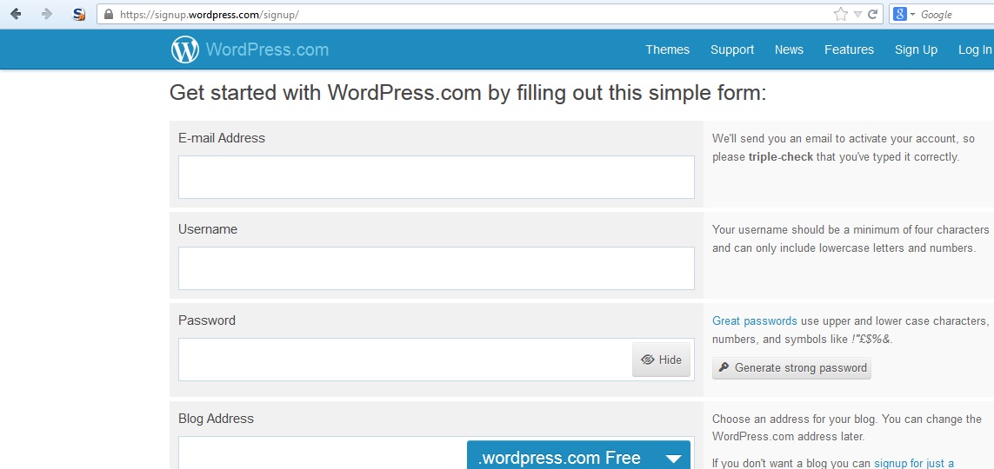This screenshot has width=994, height=469.
Task: Focus the E-mail Address field
Action: (437, 177)
